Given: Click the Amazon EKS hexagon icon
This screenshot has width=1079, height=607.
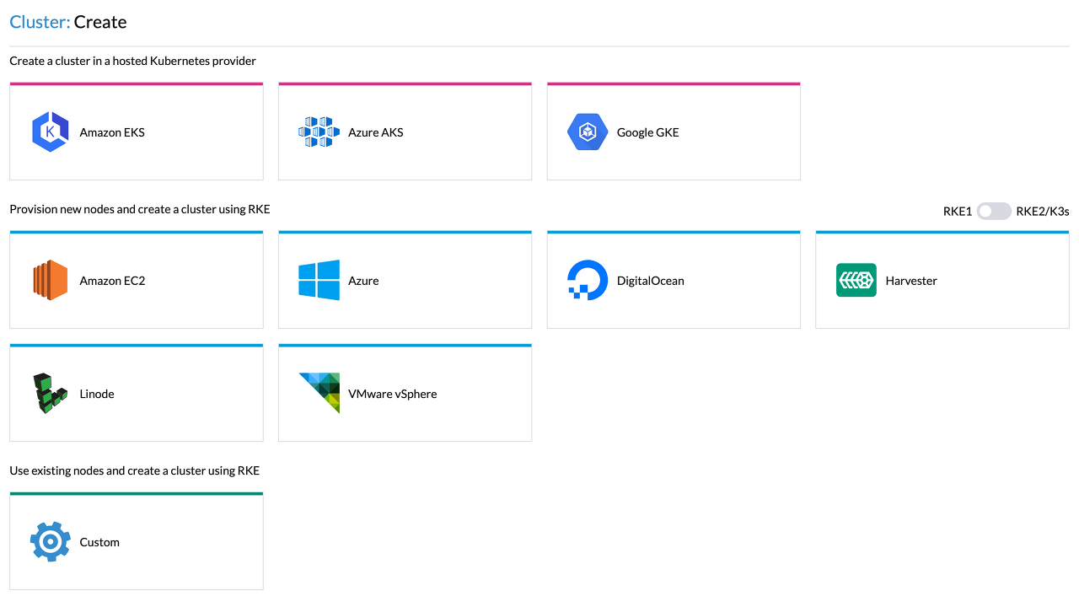Looking at the screenshot, I should tap(51, 132).
